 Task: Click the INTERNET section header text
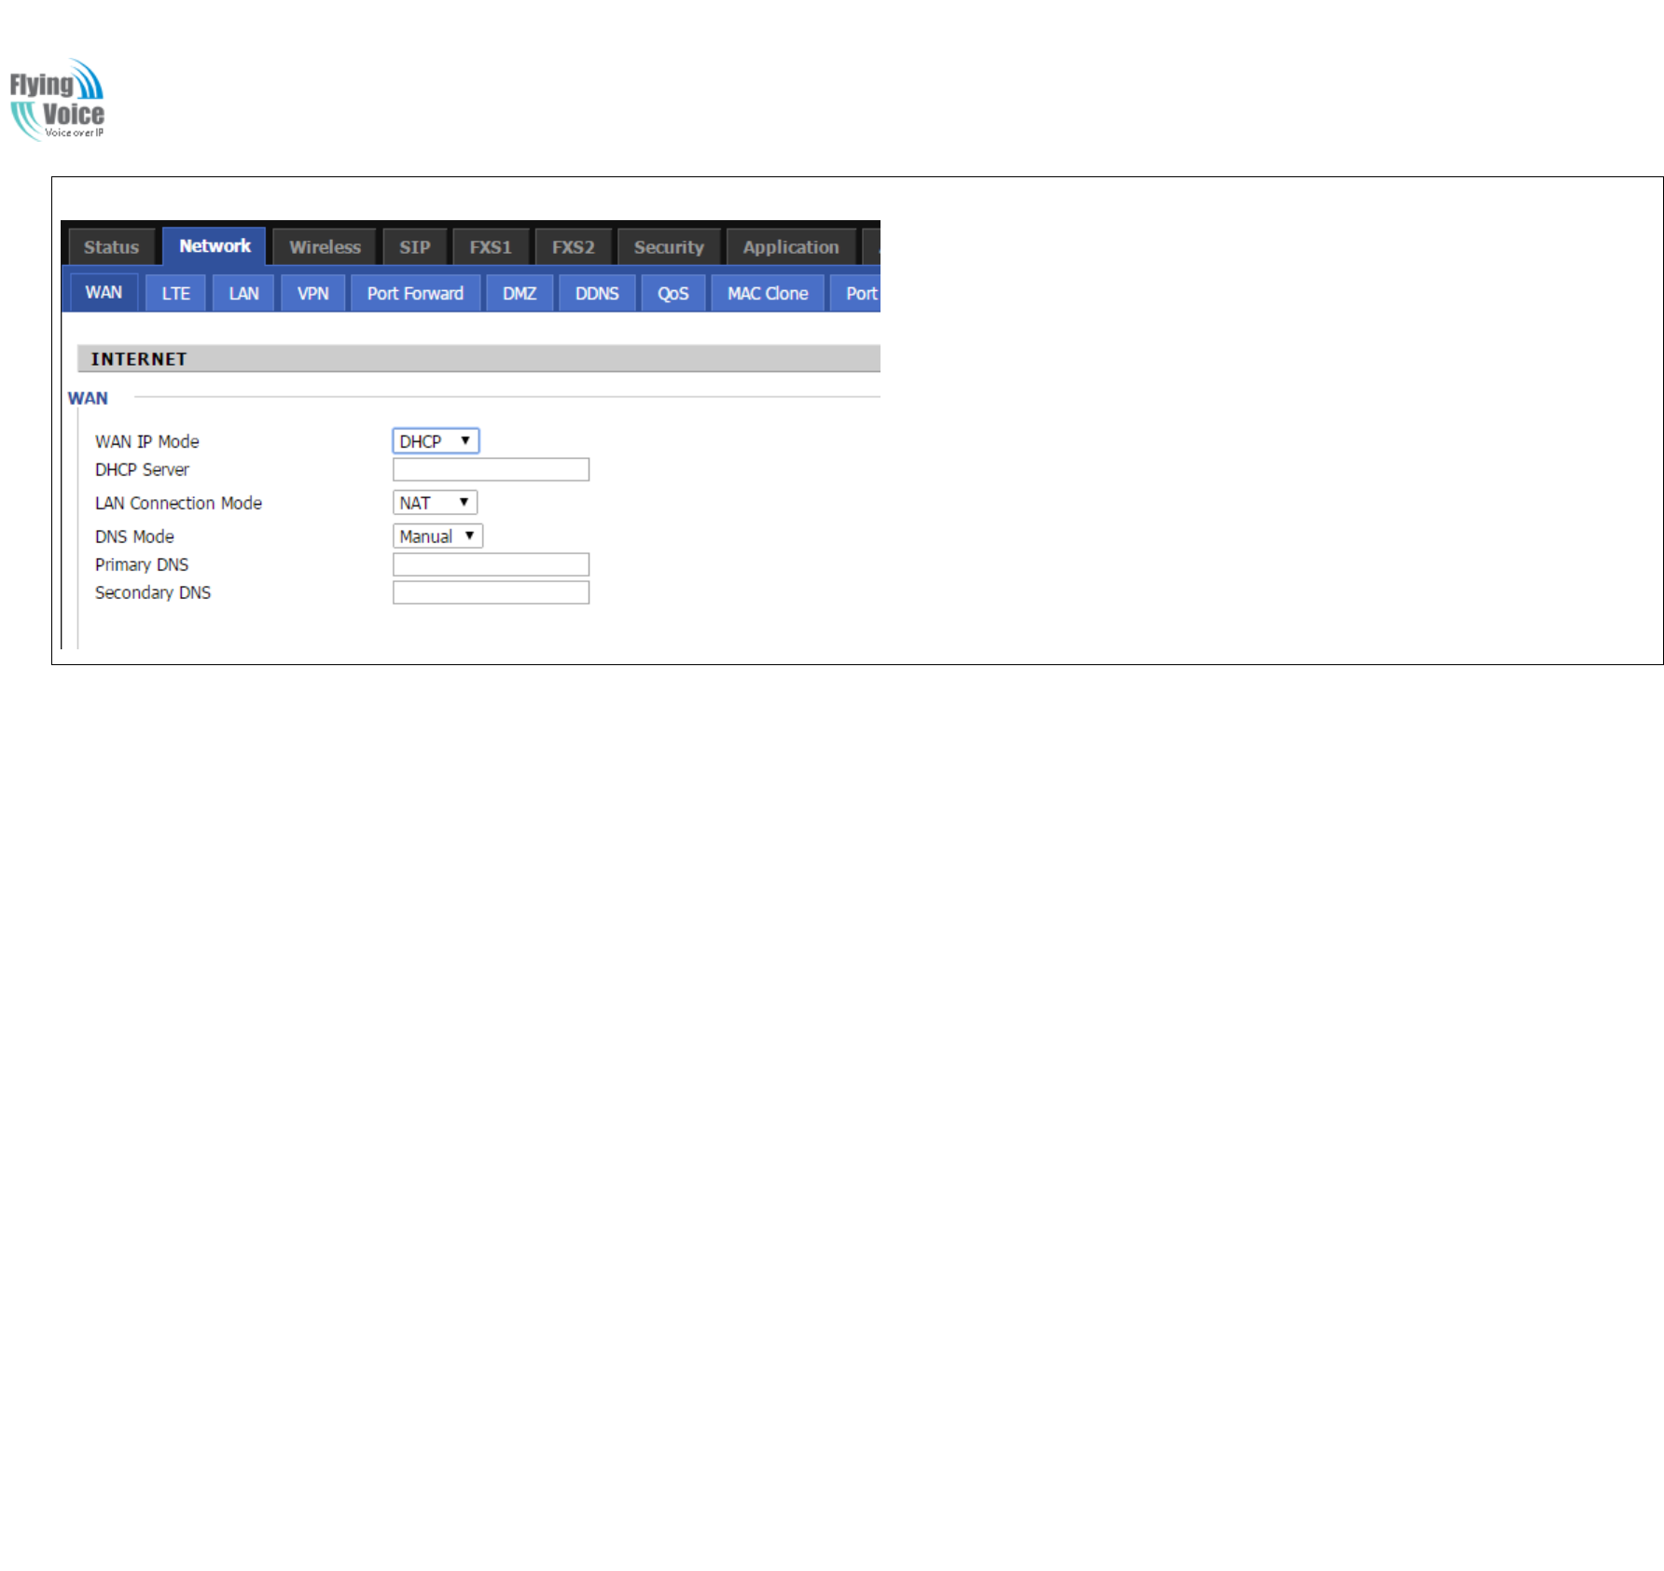139,359
